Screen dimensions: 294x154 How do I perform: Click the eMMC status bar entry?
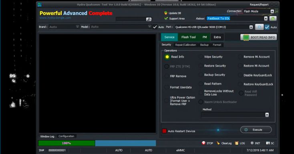tap(181, 150)
